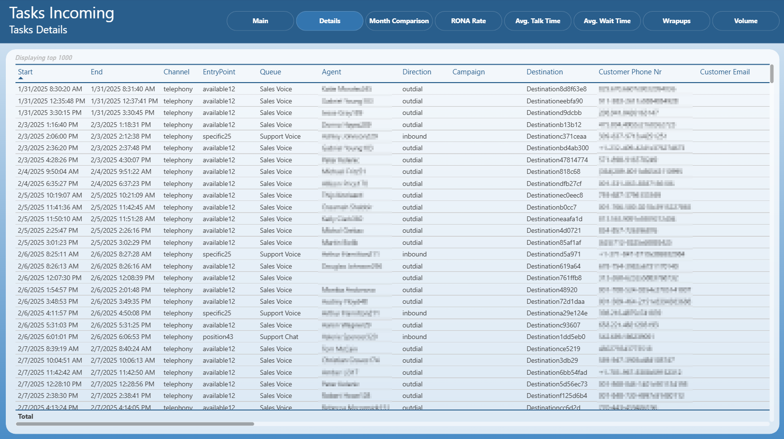Sort by Customer Email column header
The image size is (784, 439).
coord(725,72)
